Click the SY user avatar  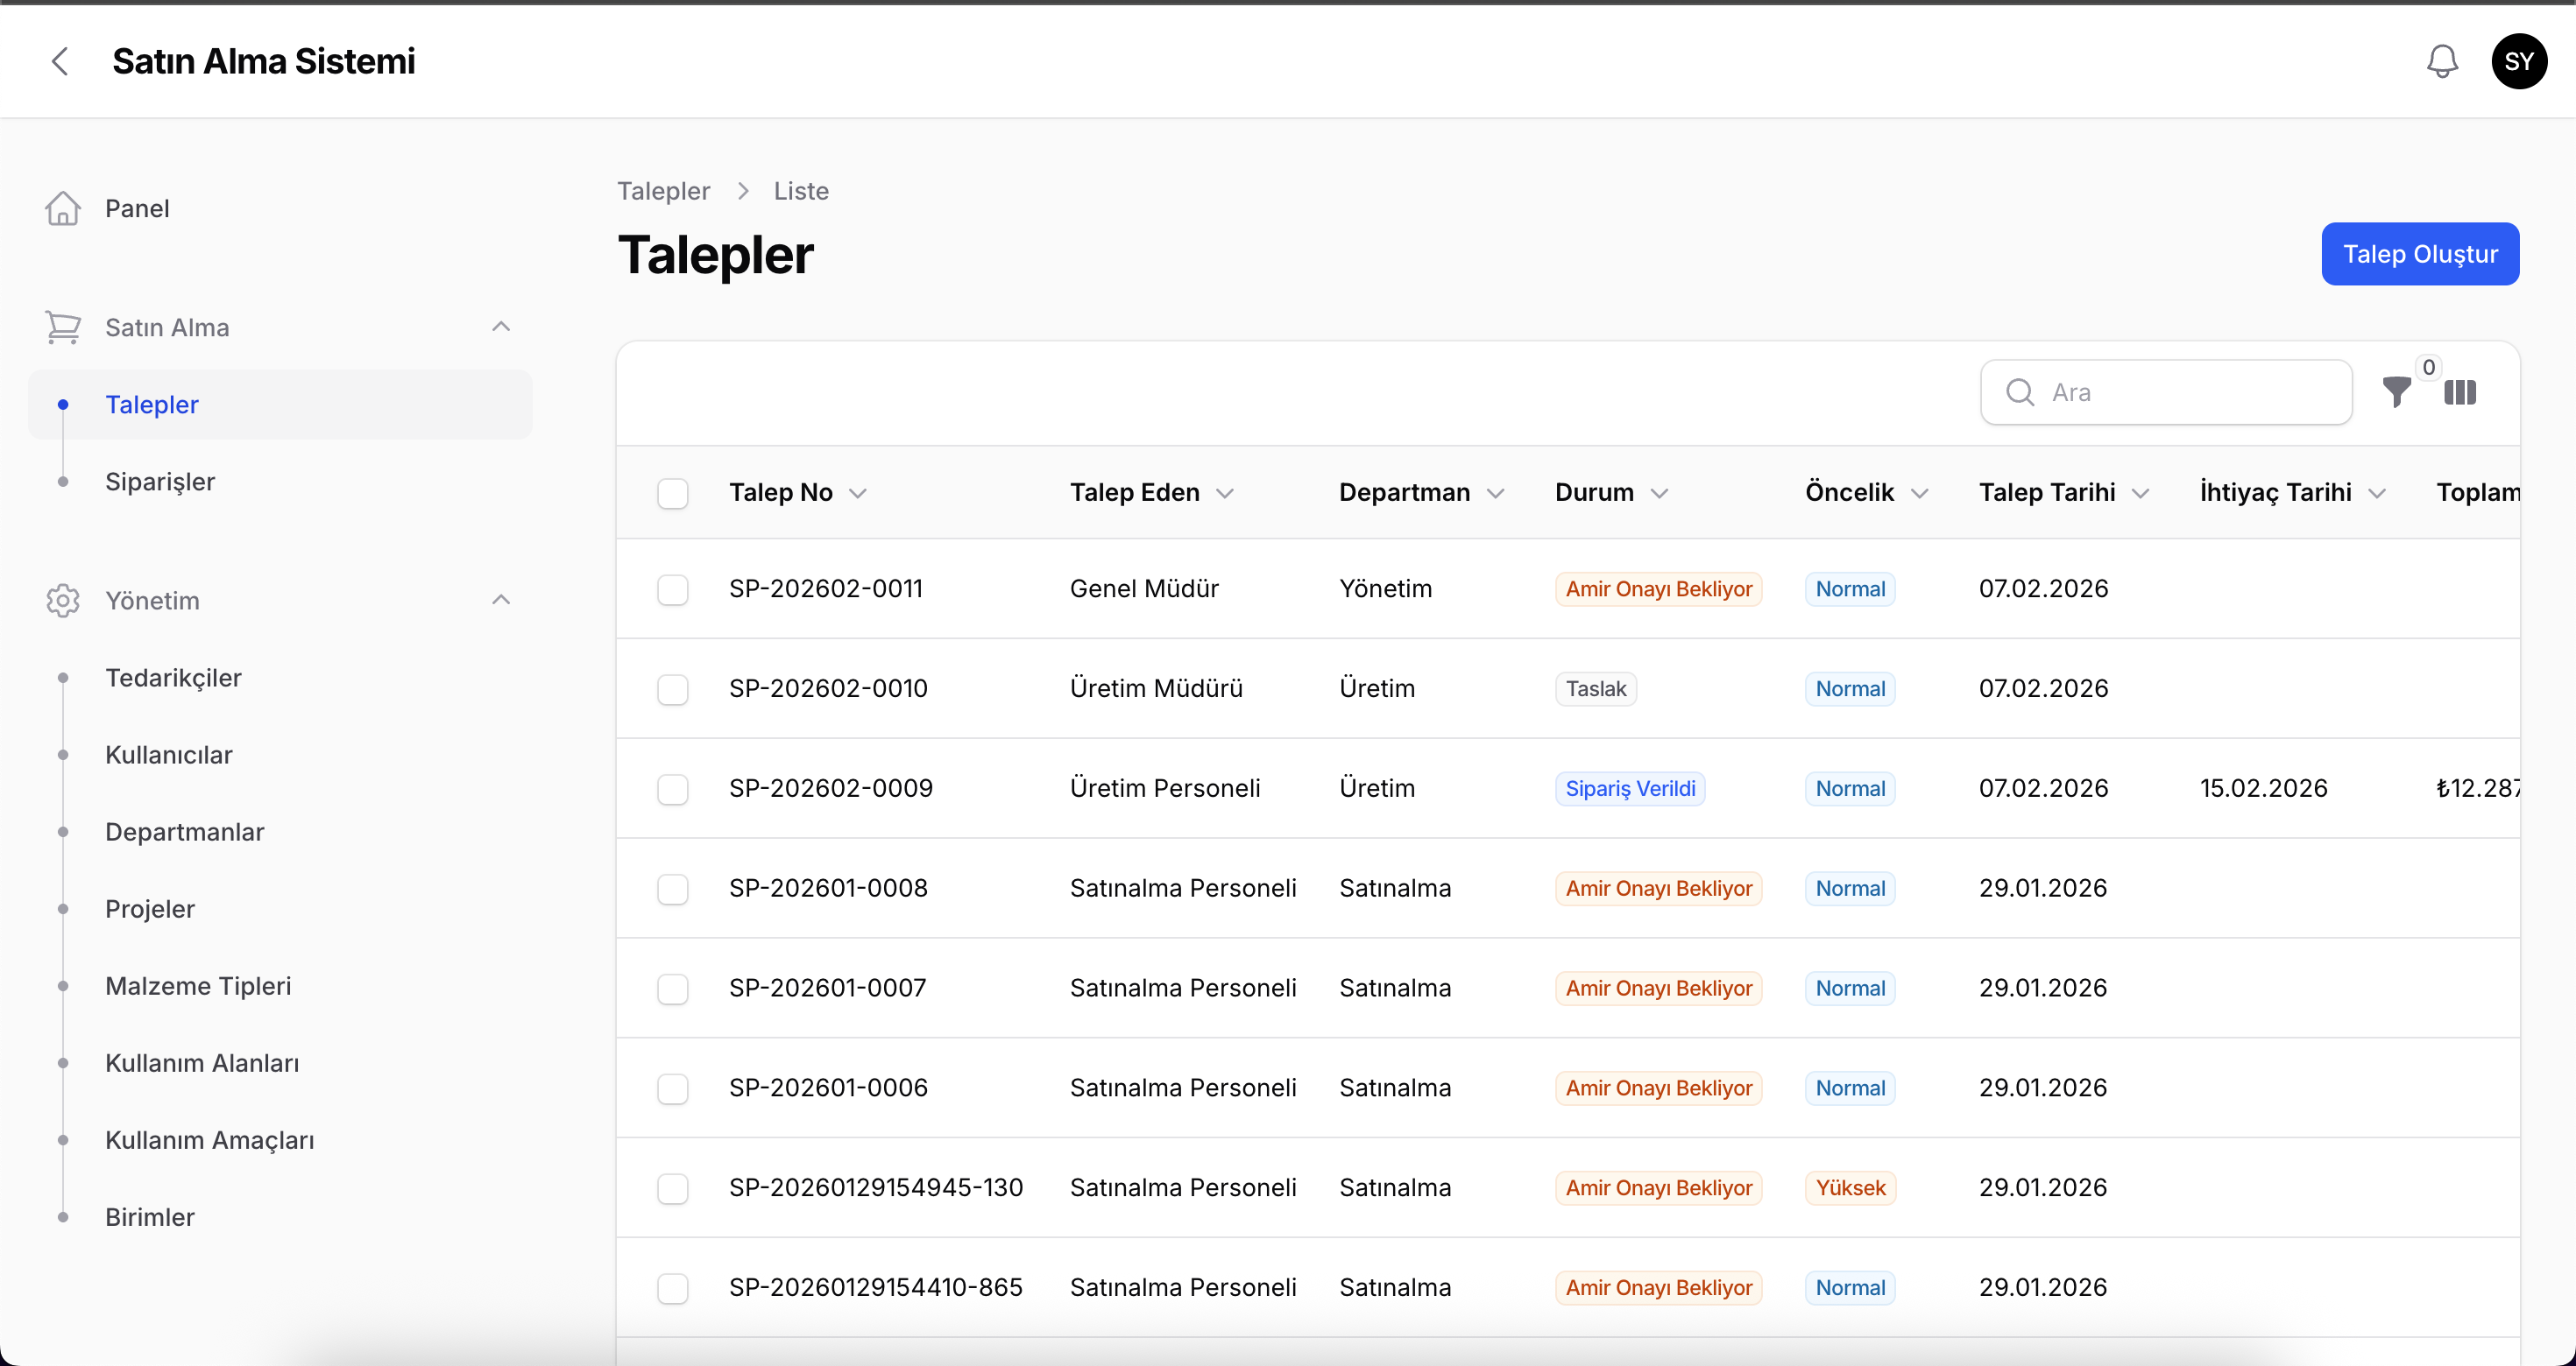[2519, 61]
